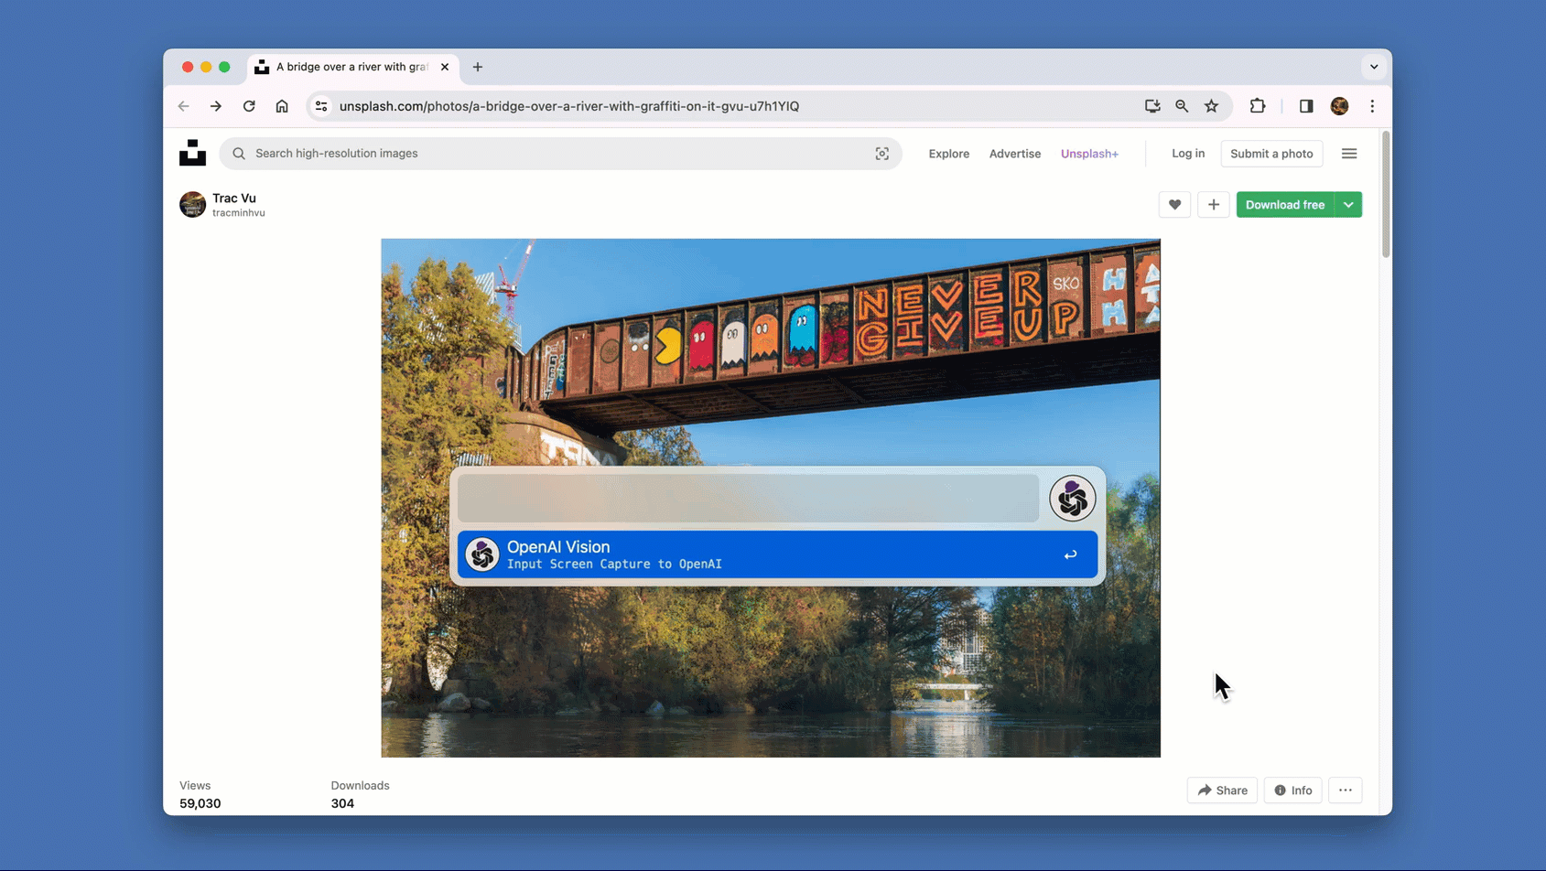Open the Unsplash hamburger menu
1546x871 pixels.
1349,154
